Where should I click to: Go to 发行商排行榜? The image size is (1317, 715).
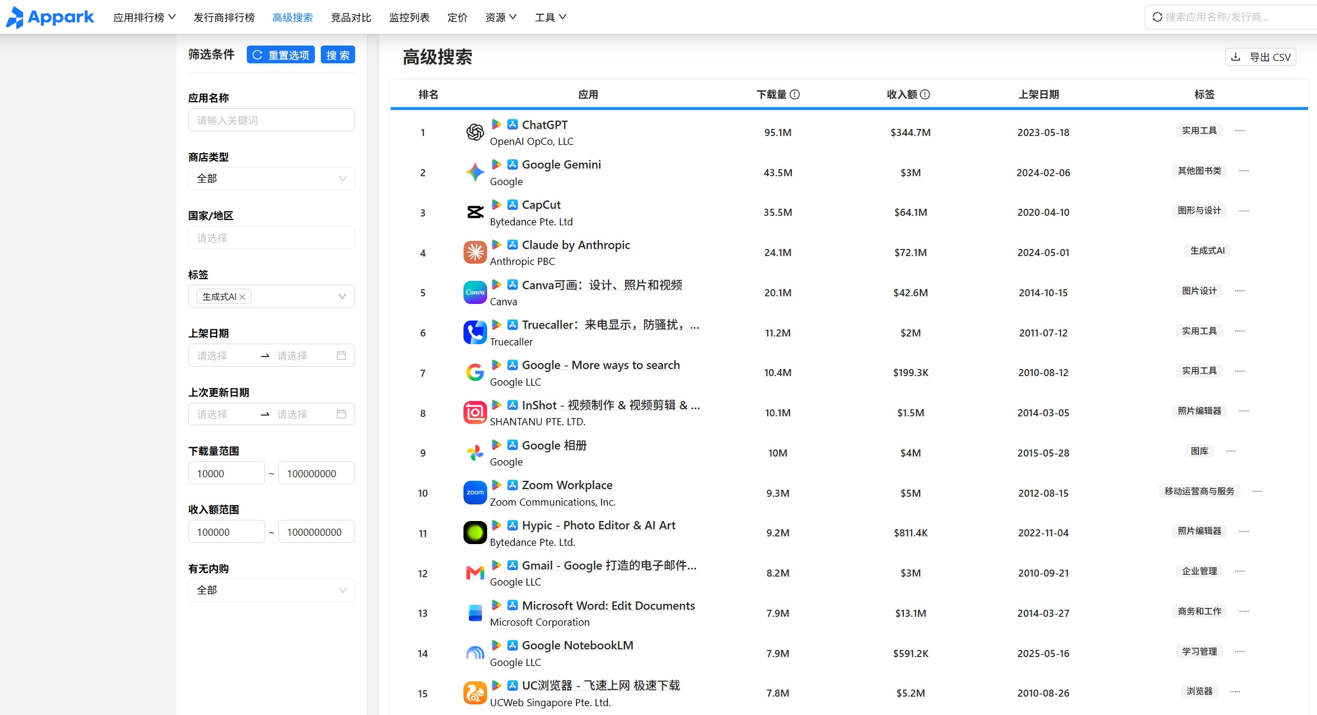224,17
